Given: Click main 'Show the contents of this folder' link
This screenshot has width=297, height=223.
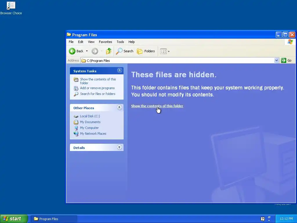Looking at the screenshot, I should (x=157, y=106).
